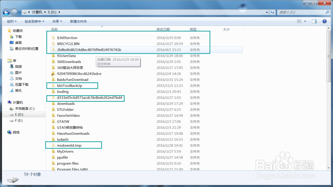
Task: Open the 音乐 library
Action: (16, 90)
